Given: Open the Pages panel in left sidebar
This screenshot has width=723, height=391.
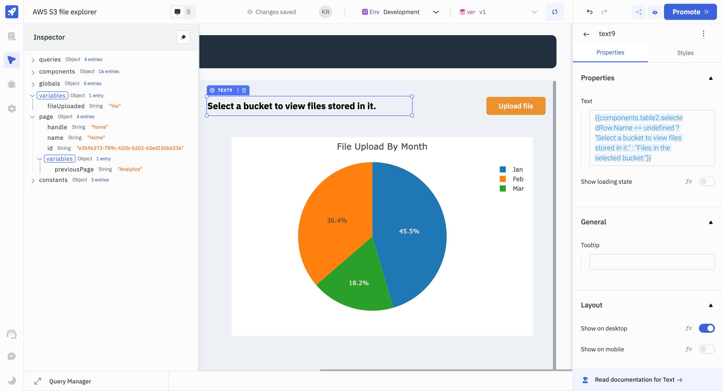Looking at the screenshot, I should point(12,36).
